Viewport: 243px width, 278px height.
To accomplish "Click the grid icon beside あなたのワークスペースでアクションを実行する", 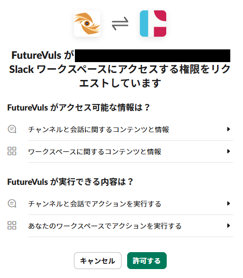I will click(12, 225).
